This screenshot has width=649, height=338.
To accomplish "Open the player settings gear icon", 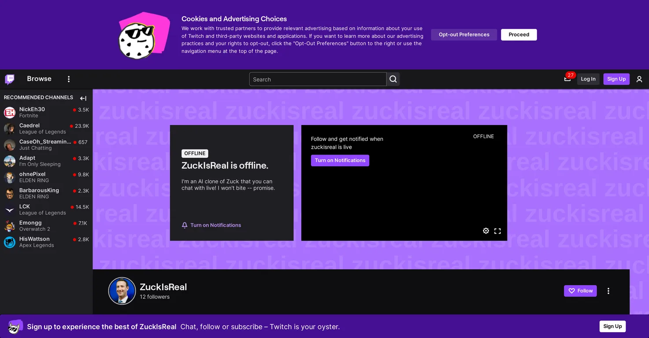I will (486, 231).
